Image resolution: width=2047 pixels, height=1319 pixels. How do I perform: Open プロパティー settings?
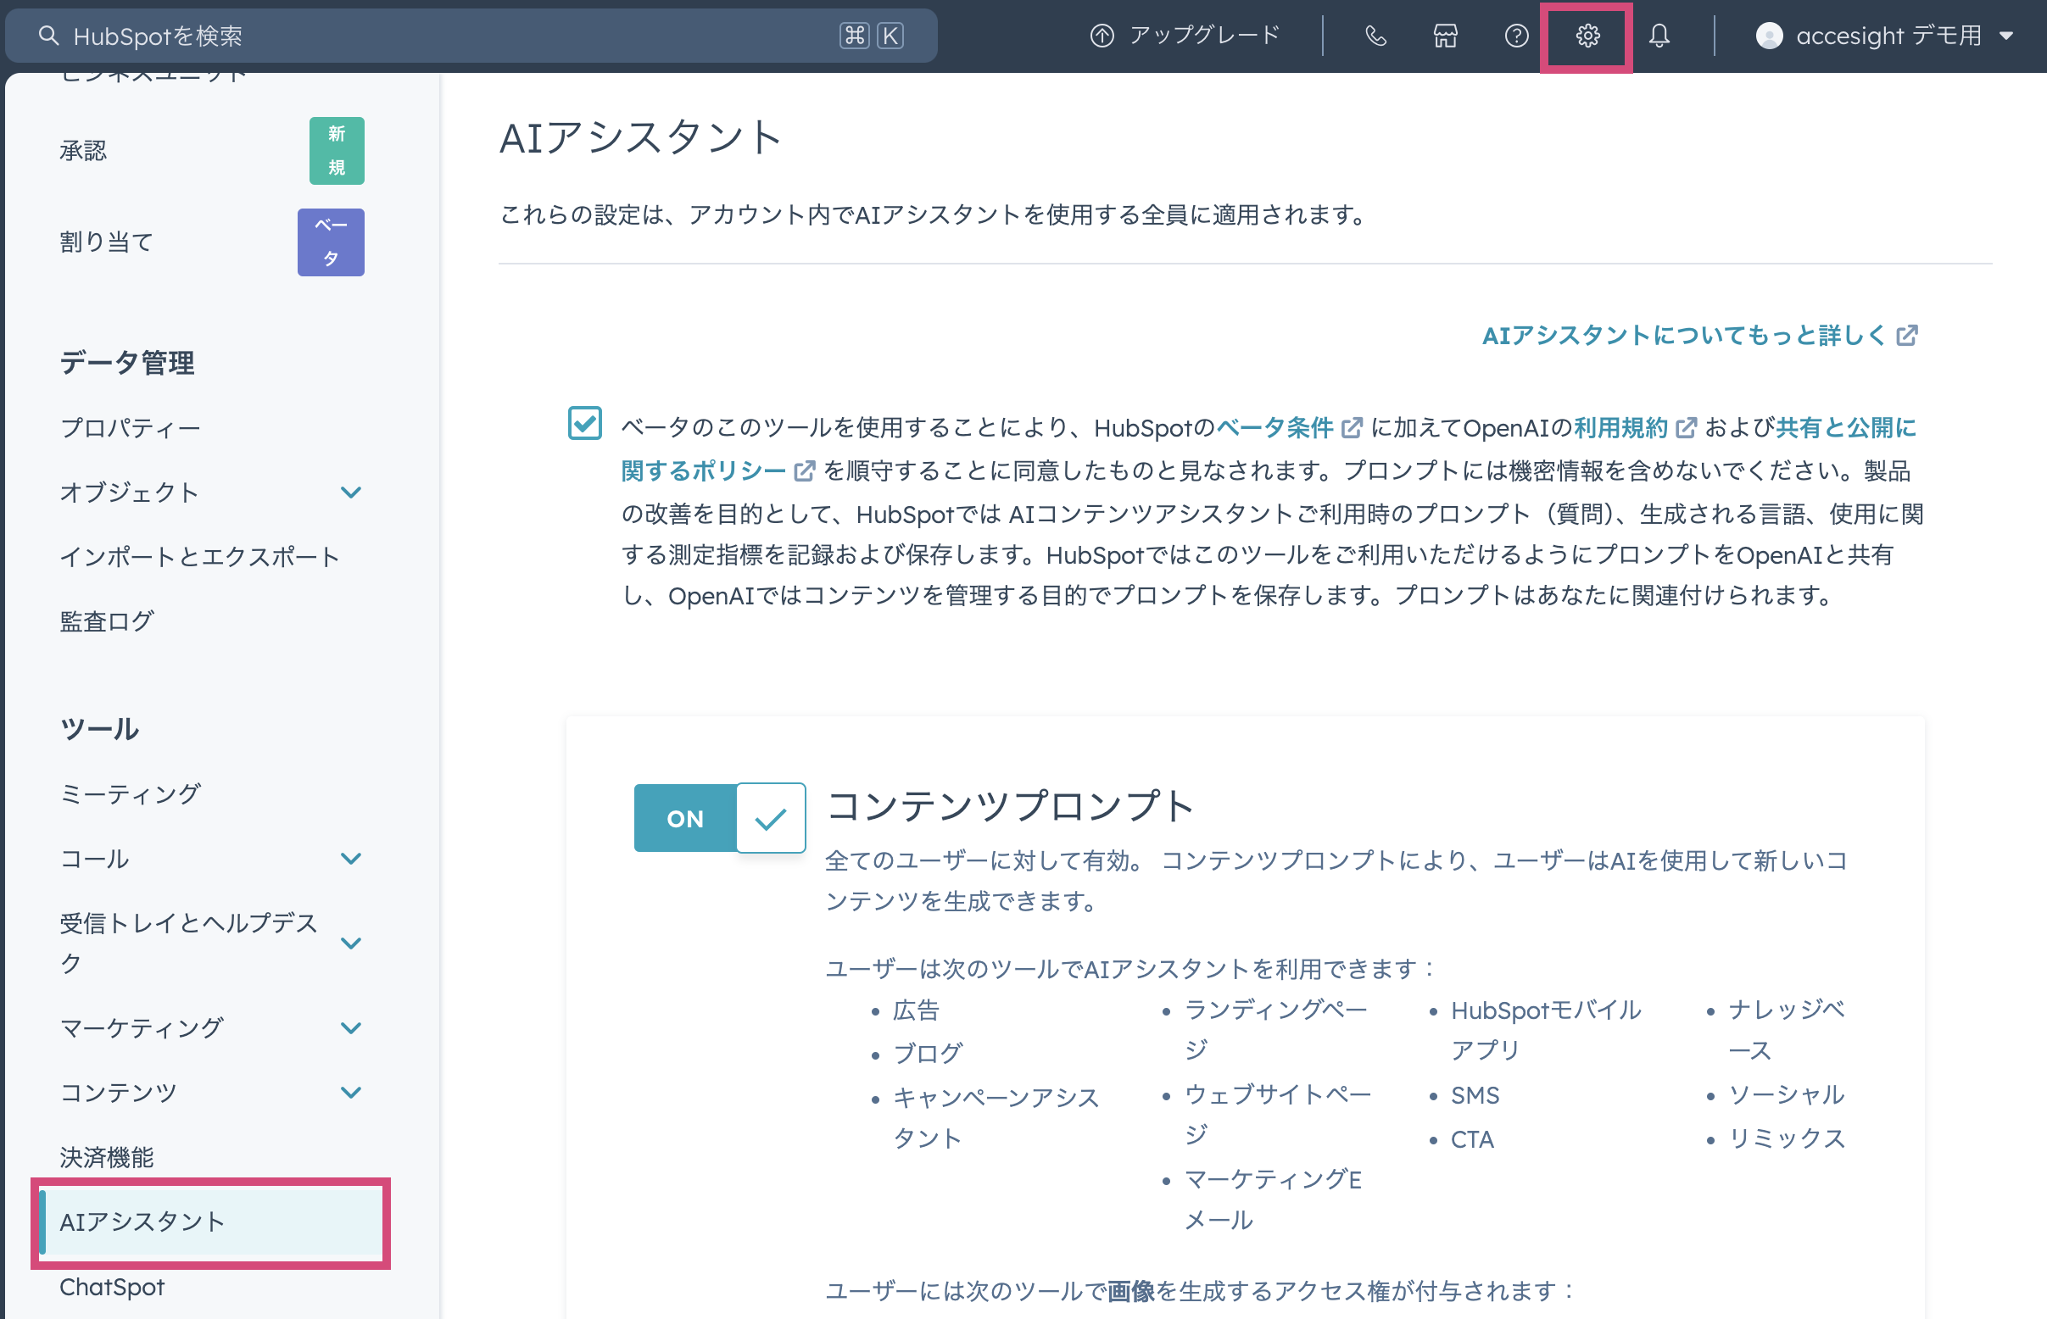tap(131, 427)
